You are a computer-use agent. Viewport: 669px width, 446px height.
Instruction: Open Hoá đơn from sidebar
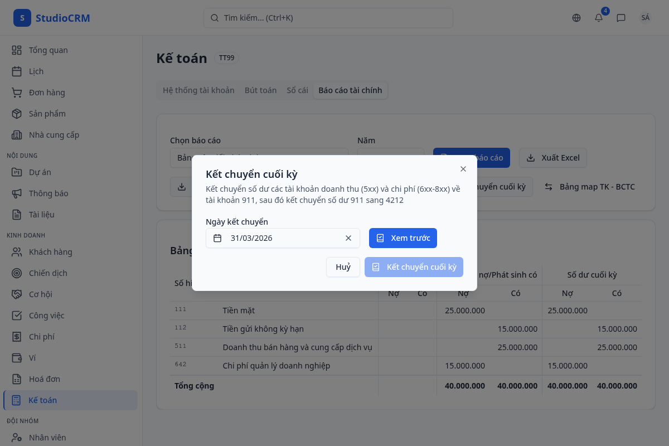[x=44, y=379]
